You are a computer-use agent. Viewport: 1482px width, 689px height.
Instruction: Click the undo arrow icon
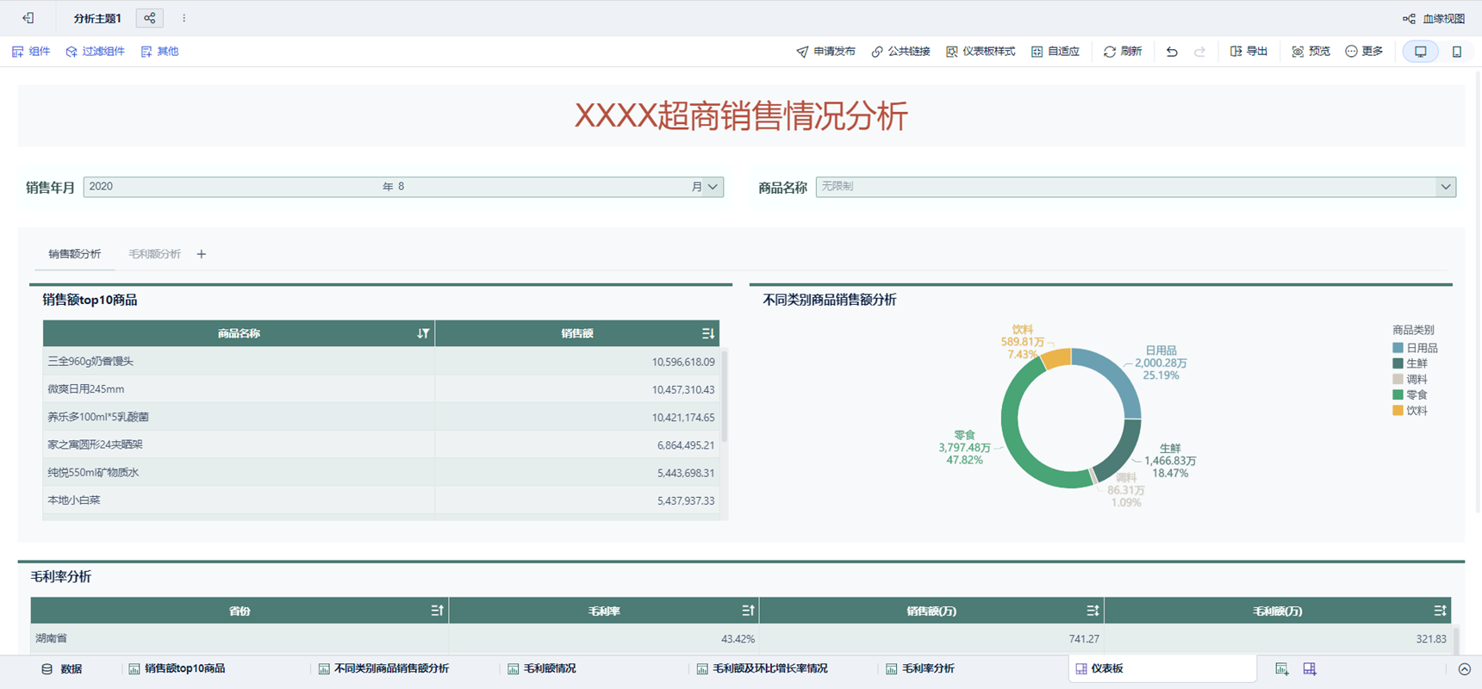pos(1172,52)
